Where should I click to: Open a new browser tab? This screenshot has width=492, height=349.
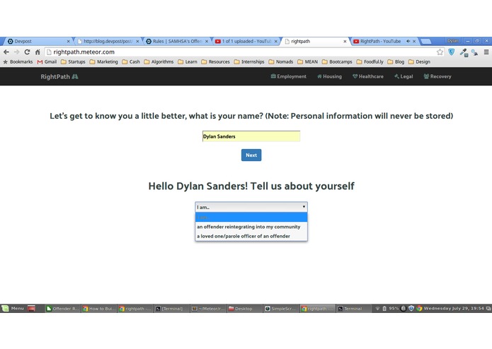coord(425,41)
